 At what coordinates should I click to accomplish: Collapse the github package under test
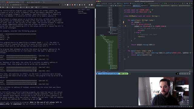click(104, 40)
